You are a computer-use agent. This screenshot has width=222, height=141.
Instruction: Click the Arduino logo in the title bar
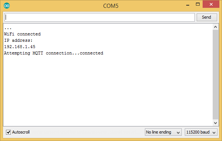[7, 6]
